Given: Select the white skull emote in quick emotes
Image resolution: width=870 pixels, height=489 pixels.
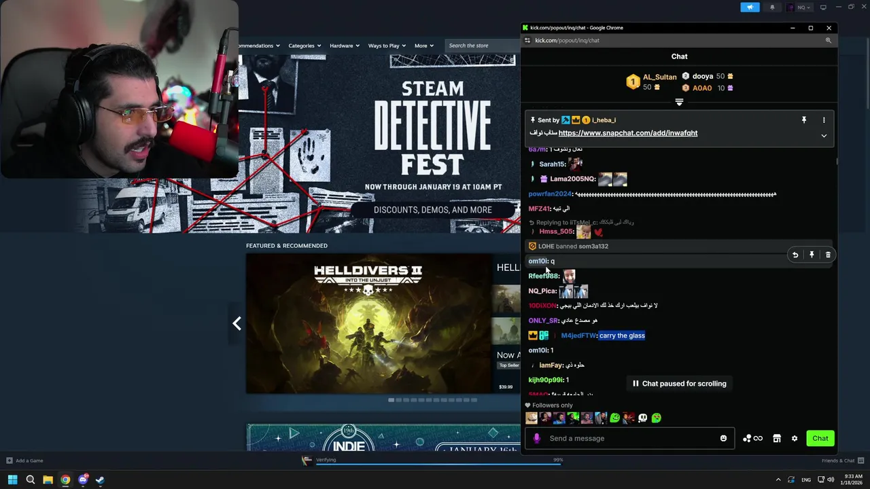Looking at the screenshot, I should 642,418.
